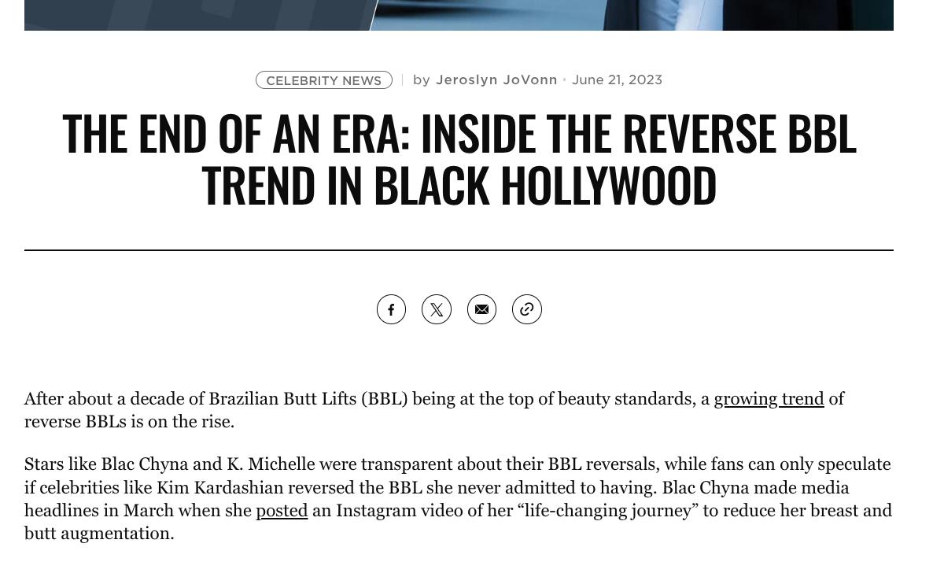Click the article hero image at top
Screen dimensions: 944x584
459,15
